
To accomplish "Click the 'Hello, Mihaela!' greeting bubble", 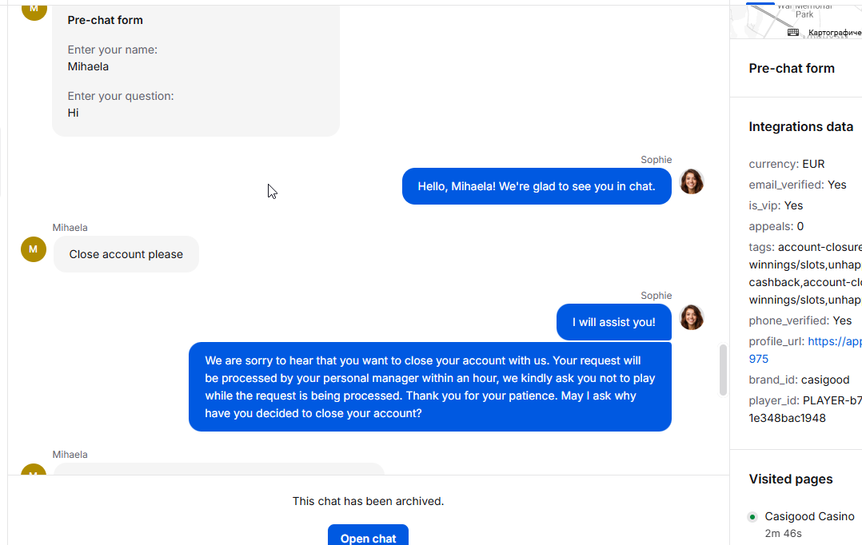I will pyautogui.click(x=536, y=186).
